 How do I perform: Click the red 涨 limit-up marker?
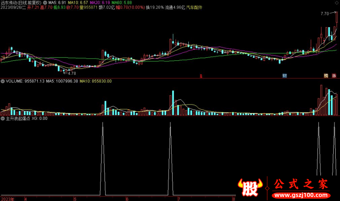(334, 76)
